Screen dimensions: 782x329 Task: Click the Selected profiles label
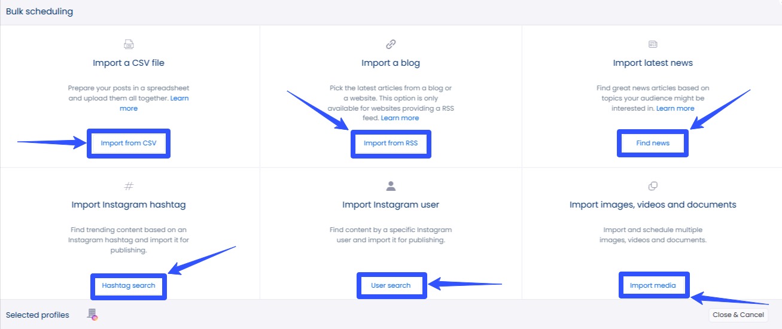point(38,315)
